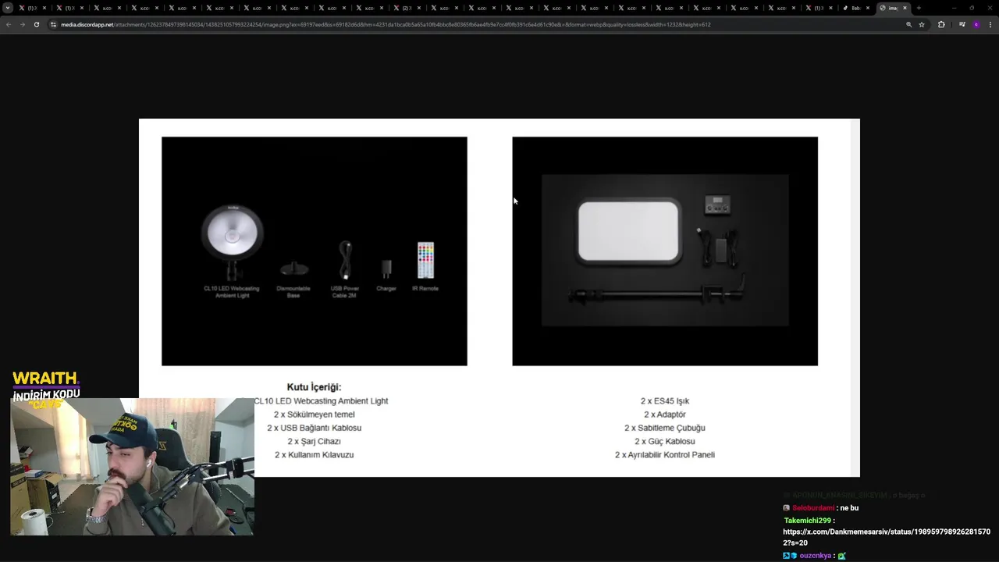Click the USB Power Cable 2M item

pos(345,269)
